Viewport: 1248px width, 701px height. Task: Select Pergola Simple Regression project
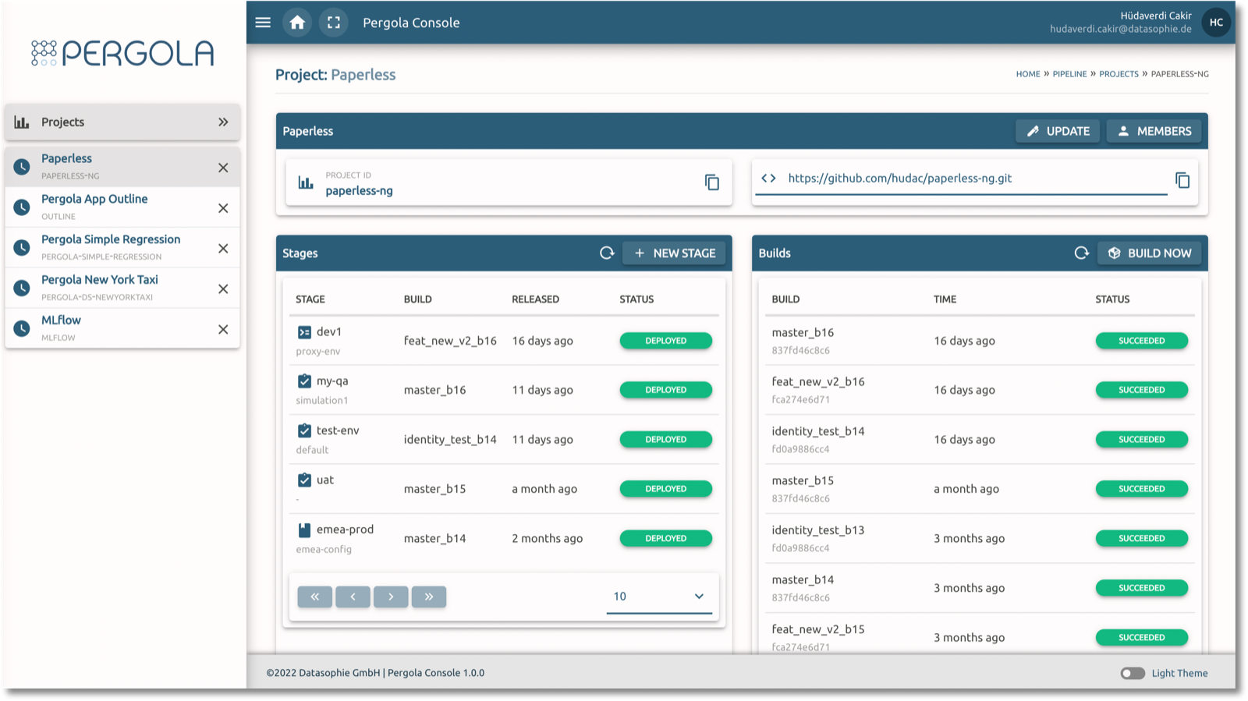pos(111,239)
